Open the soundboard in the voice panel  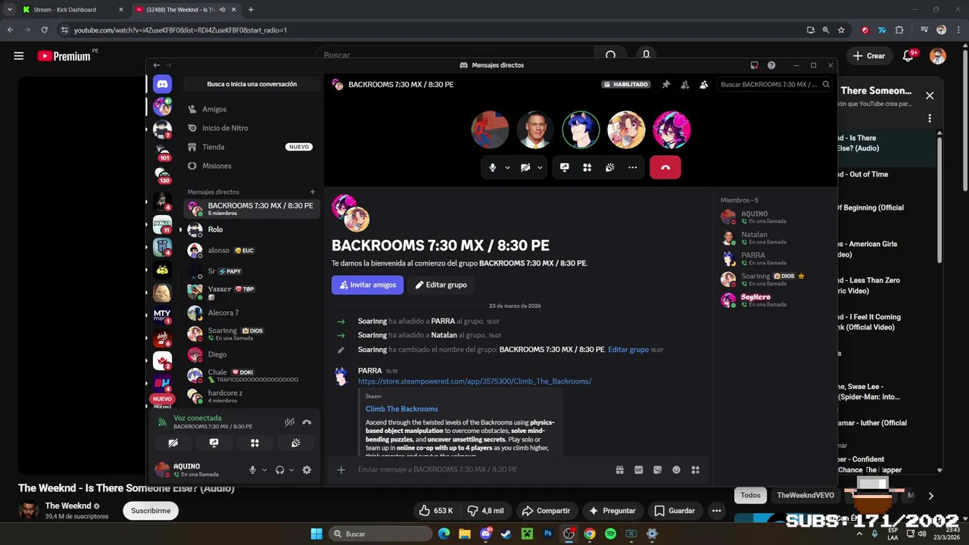(296, 443)
